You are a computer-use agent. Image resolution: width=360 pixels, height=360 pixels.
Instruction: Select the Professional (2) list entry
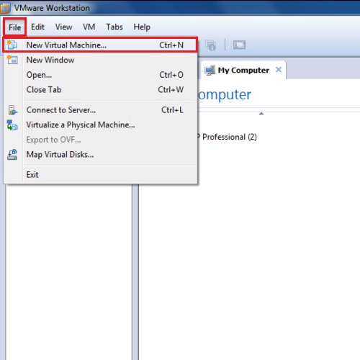coord(227,137)
